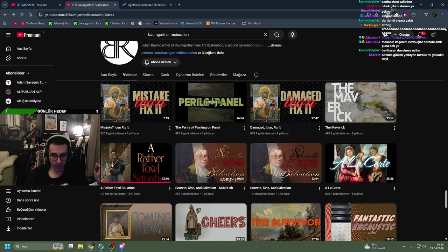Open the YouTube hamburger guide menu
The image size is (448, 252).
[x=8, y=35]
